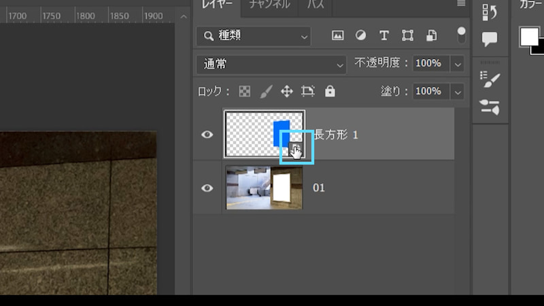
Task: Switch to the パス tab
Action: 316,5
